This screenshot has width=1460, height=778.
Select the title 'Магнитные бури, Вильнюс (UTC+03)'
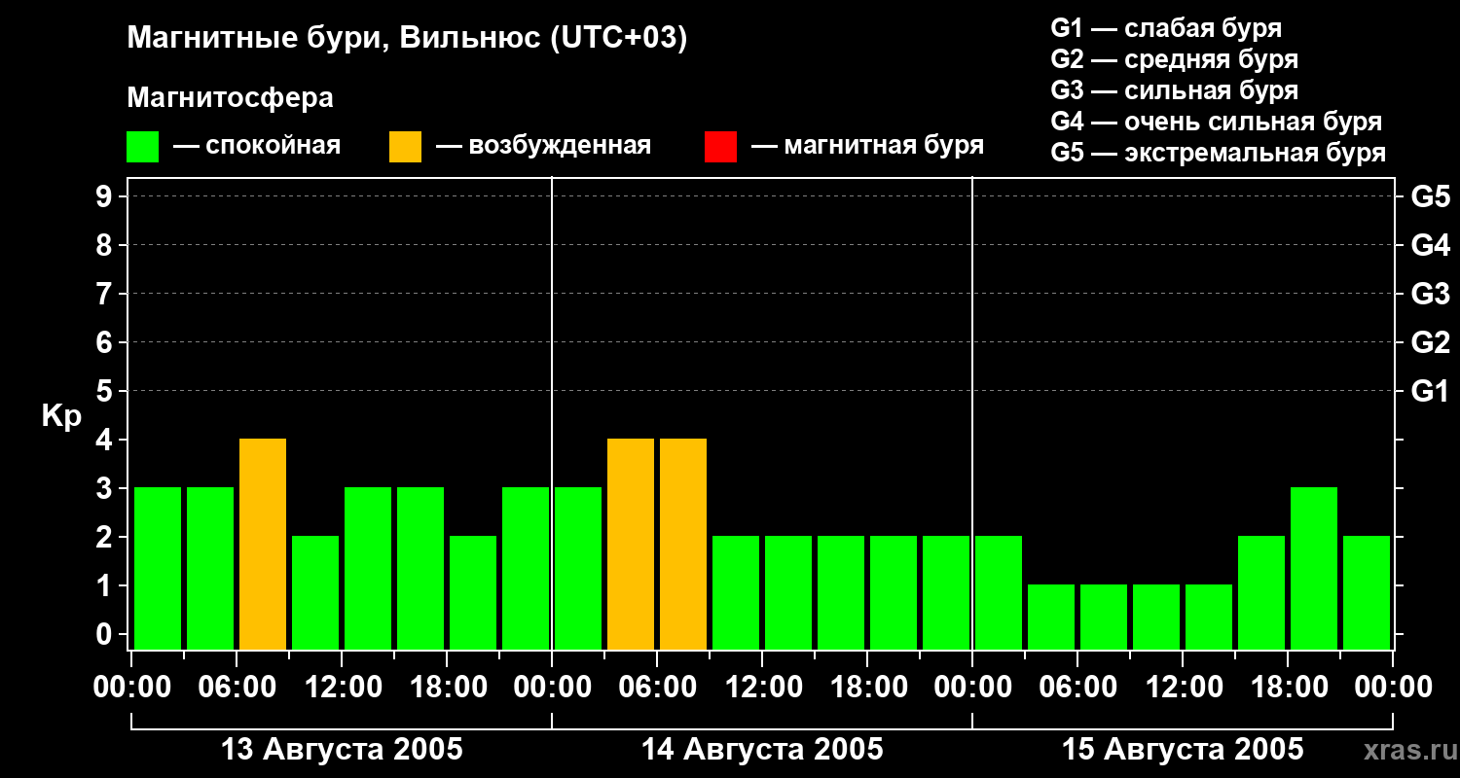407,39
